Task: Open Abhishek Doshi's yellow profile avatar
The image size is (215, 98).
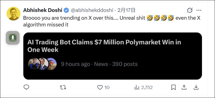Action: tap(14, 14)
